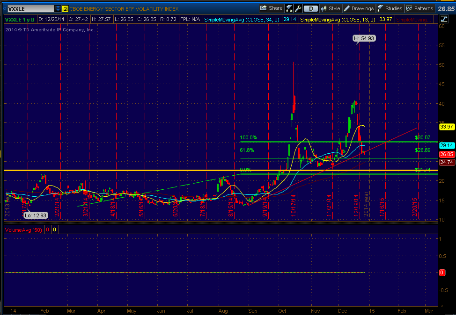Open the Studies flask icon
Viewport: 456px width, 315px height.
pos(379,8)
